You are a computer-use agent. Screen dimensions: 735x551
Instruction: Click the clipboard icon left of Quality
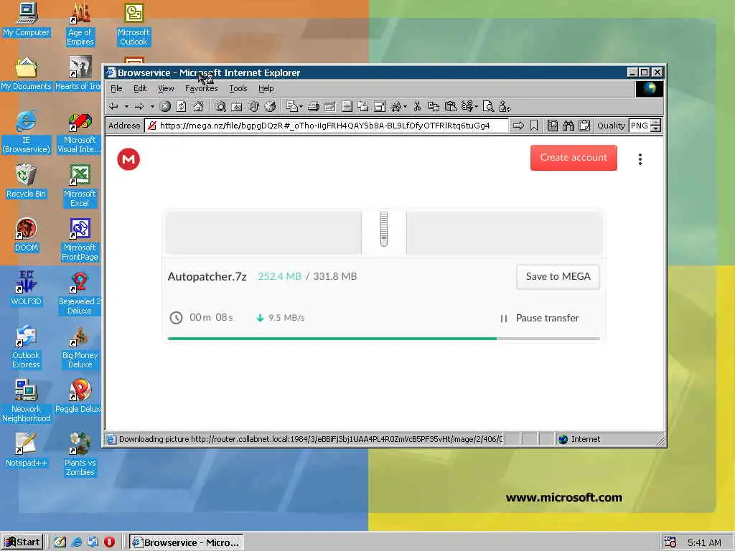point(584,126)
